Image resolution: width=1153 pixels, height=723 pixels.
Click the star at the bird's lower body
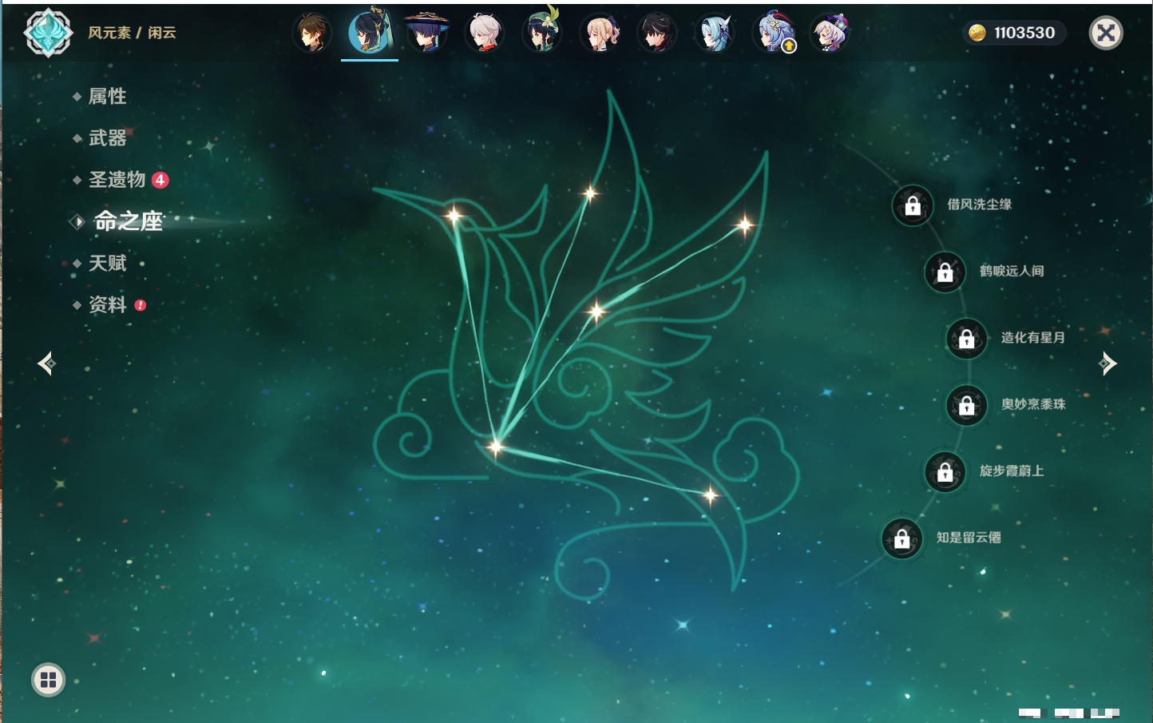tap(495, 447)
